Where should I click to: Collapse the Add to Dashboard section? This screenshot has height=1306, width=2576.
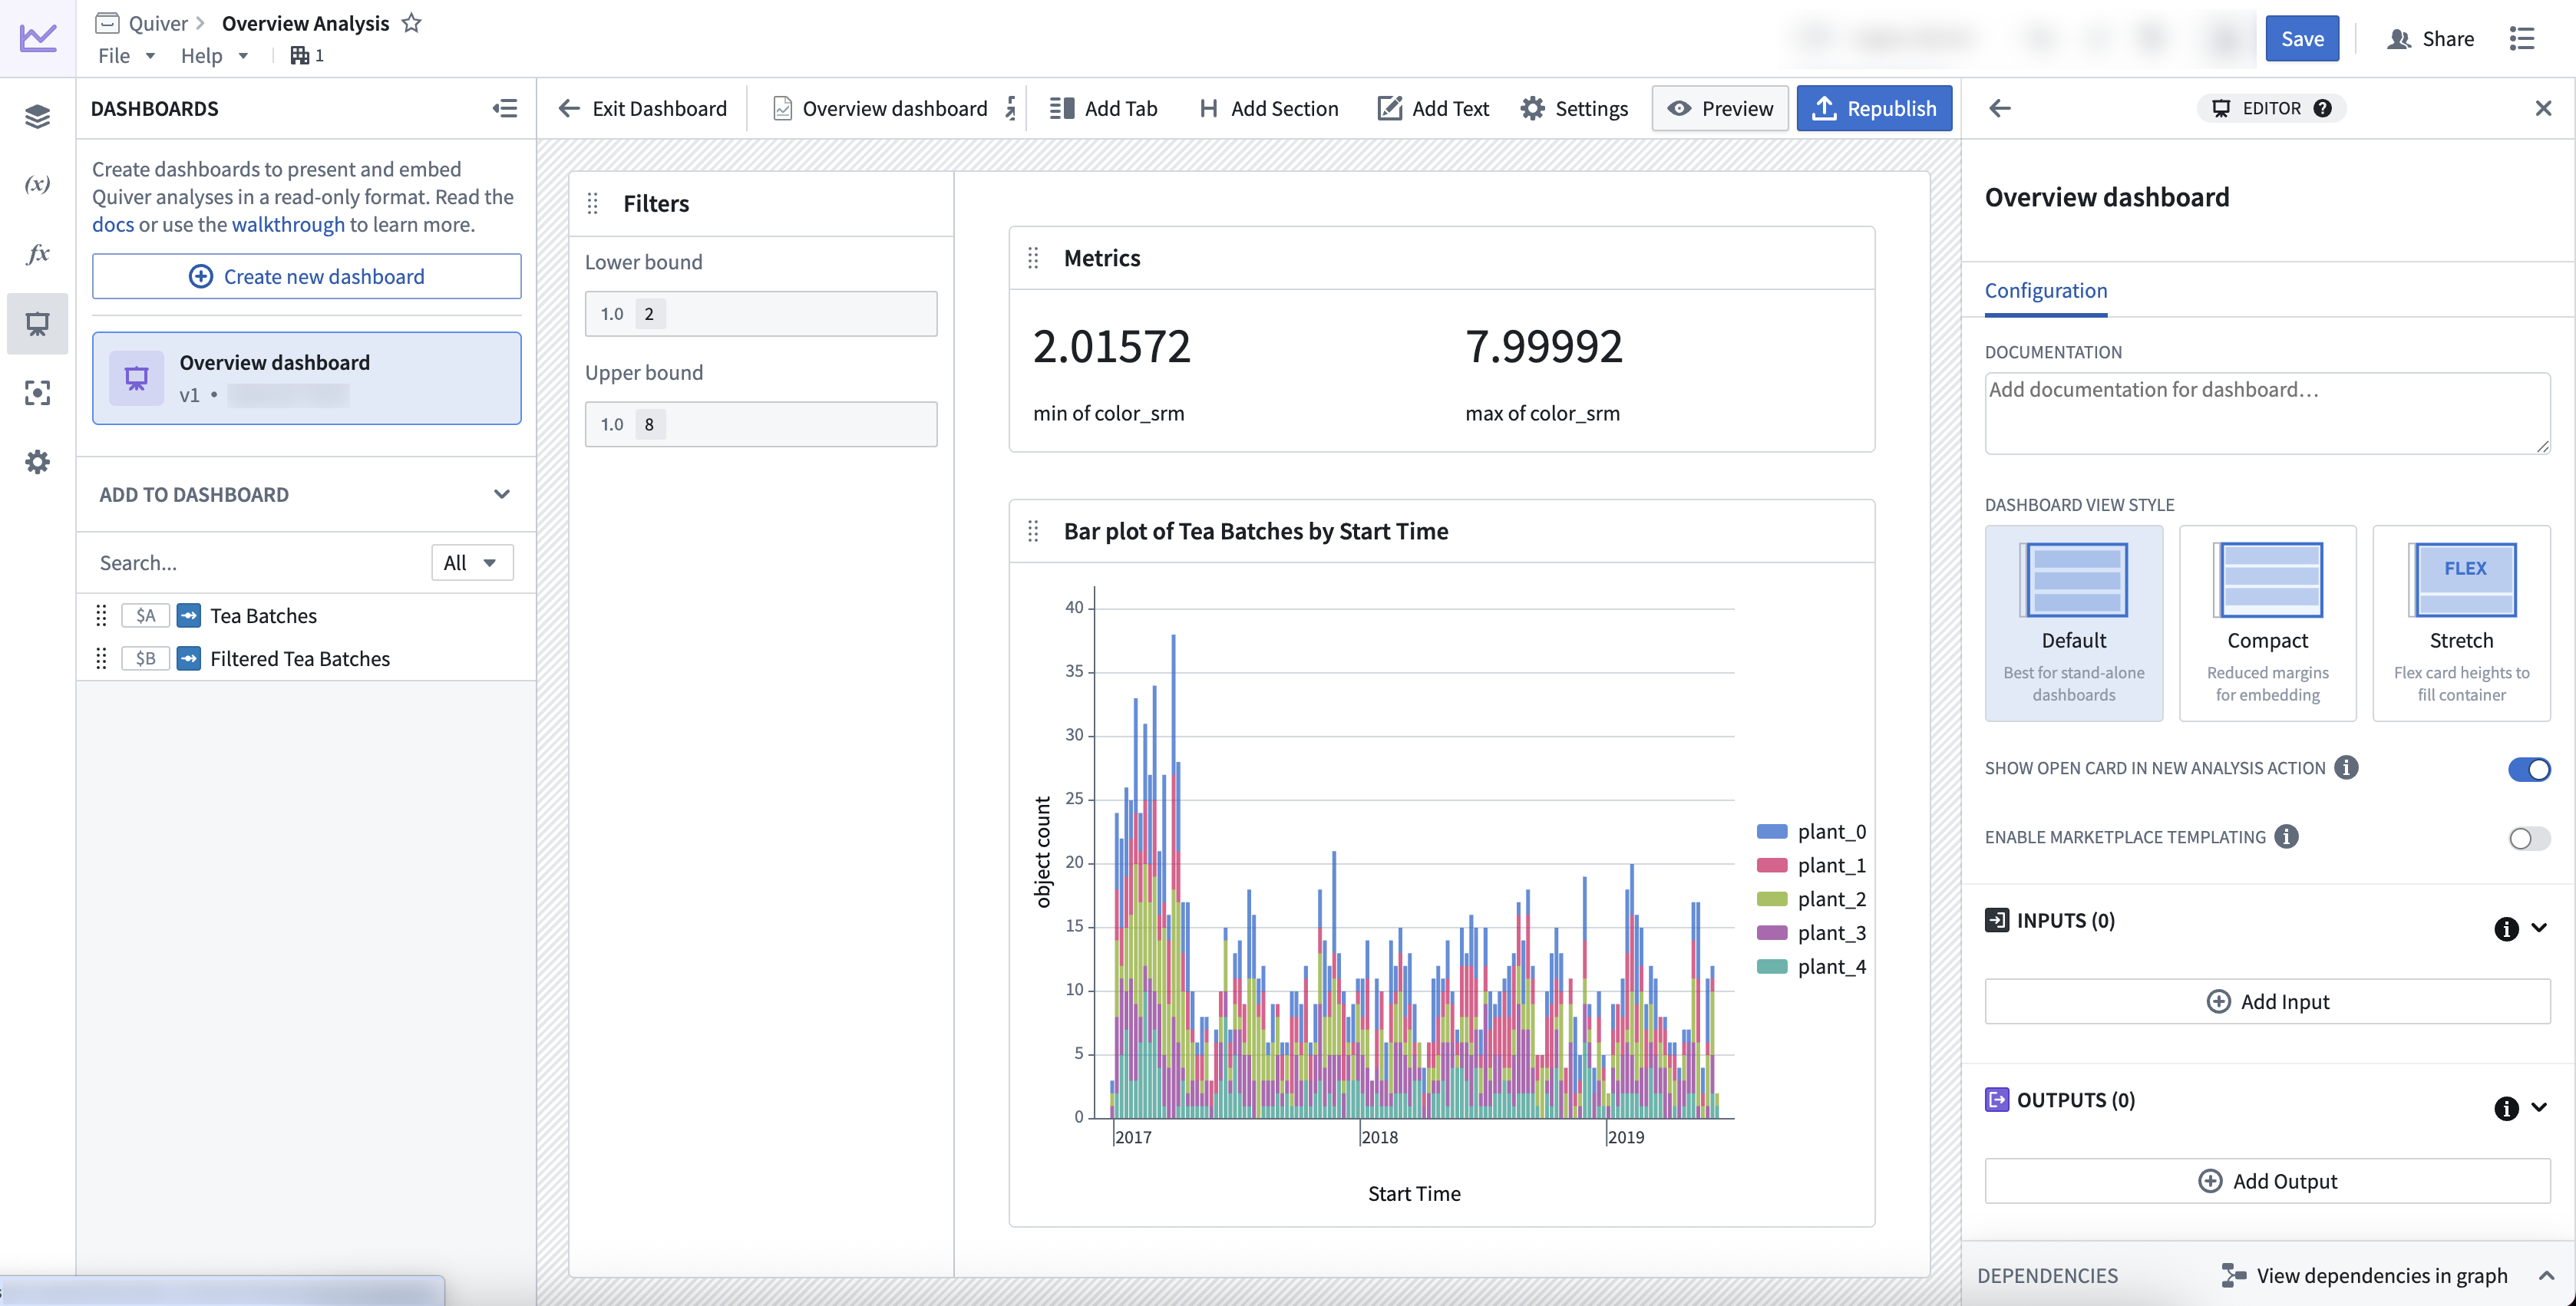tap(502, 494)
